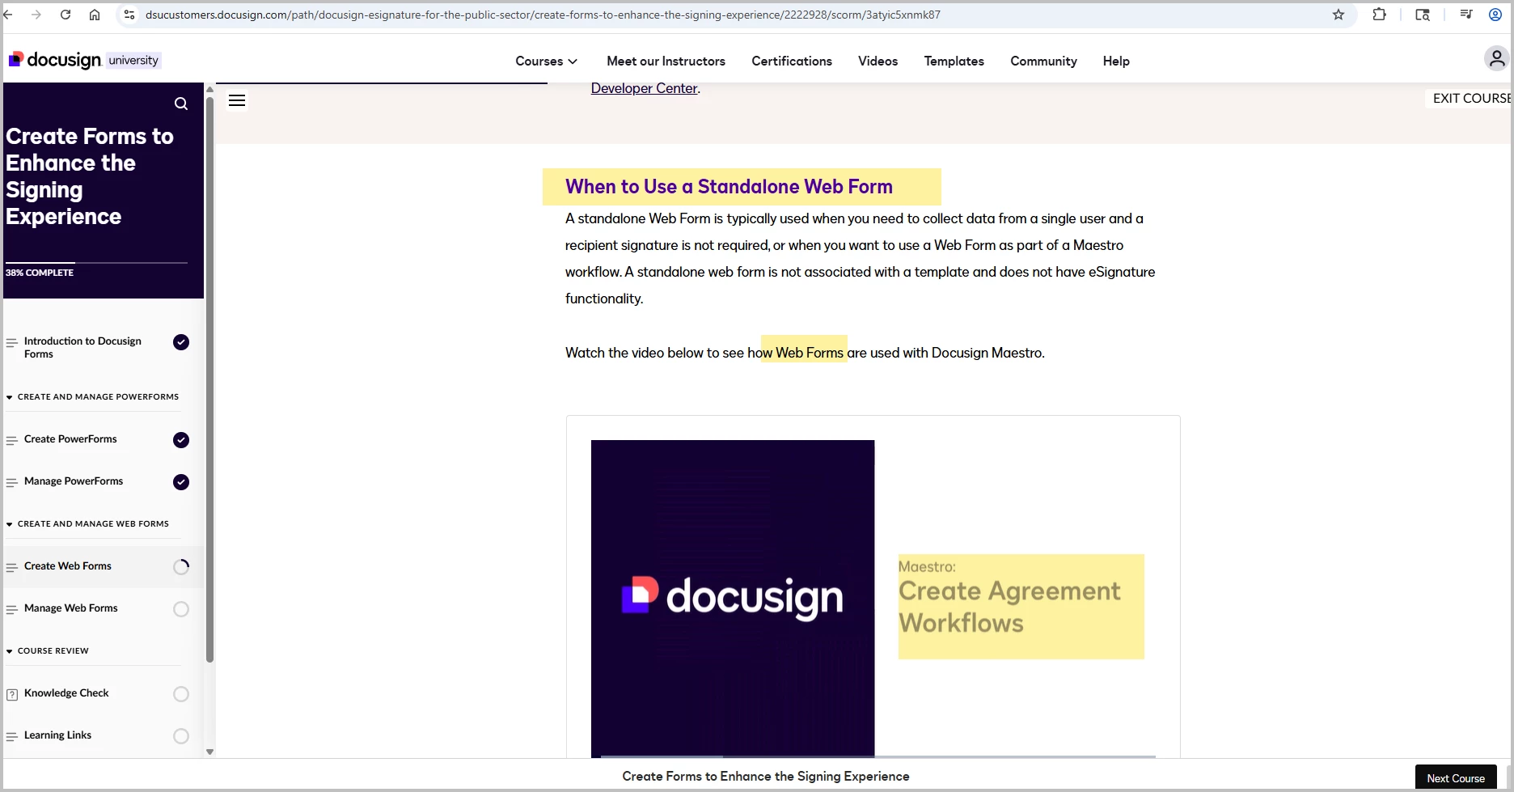This screenshot has height=792, width=1514.
Task: Open Community menu item
Action: coord(1043,61)
